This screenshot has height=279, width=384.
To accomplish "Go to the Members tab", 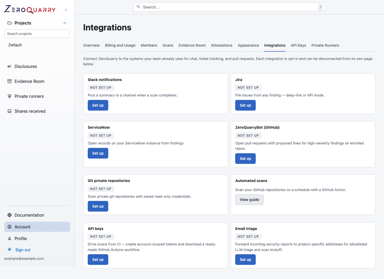I will (149, 45).
